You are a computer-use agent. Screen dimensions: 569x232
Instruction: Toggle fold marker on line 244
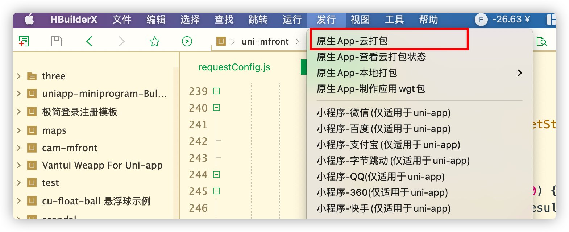[x=216, y=174]
